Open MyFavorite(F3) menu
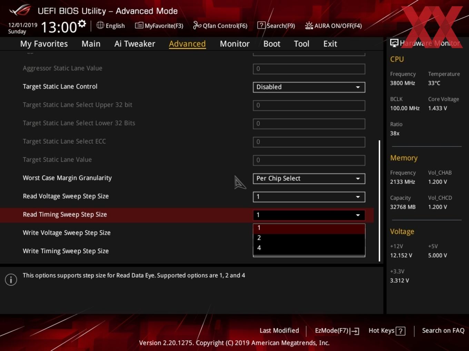 coord(159,26)
